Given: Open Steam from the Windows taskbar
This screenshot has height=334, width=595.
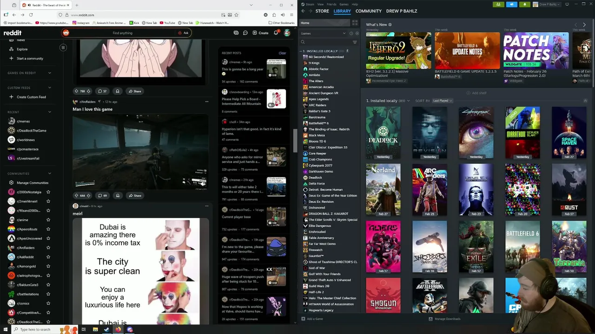Looking at the screenshot, I should [x=106, y=329].
